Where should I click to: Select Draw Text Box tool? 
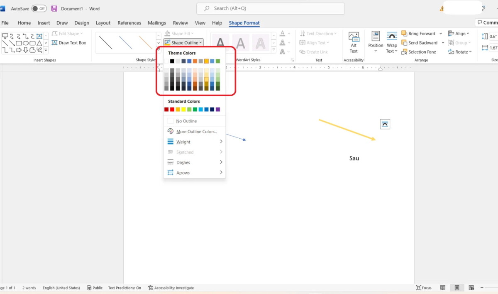(x=69, y=43)
